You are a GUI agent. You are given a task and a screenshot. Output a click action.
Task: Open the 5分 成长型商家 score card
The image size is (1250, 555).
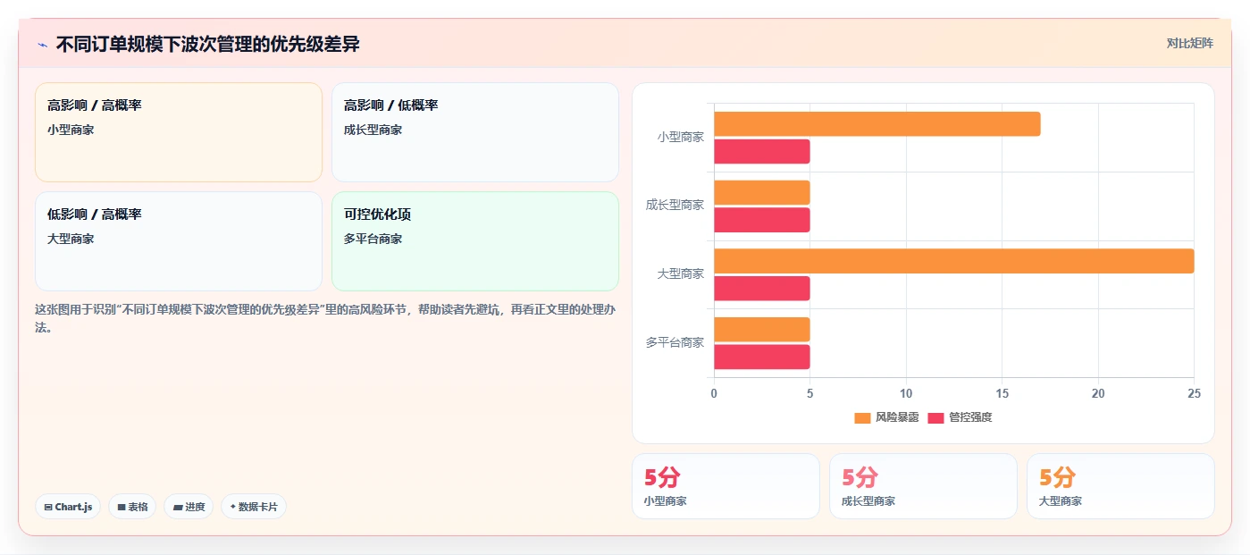click(x=923, y=486)
